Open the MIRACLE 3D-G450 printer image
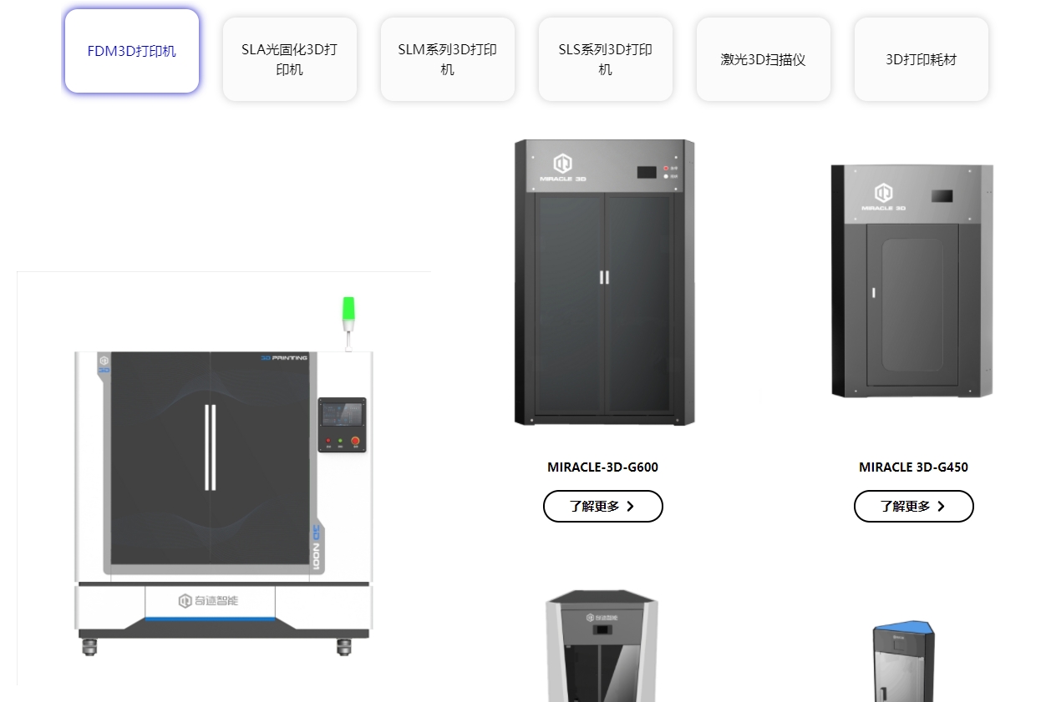 click(912, 281)
